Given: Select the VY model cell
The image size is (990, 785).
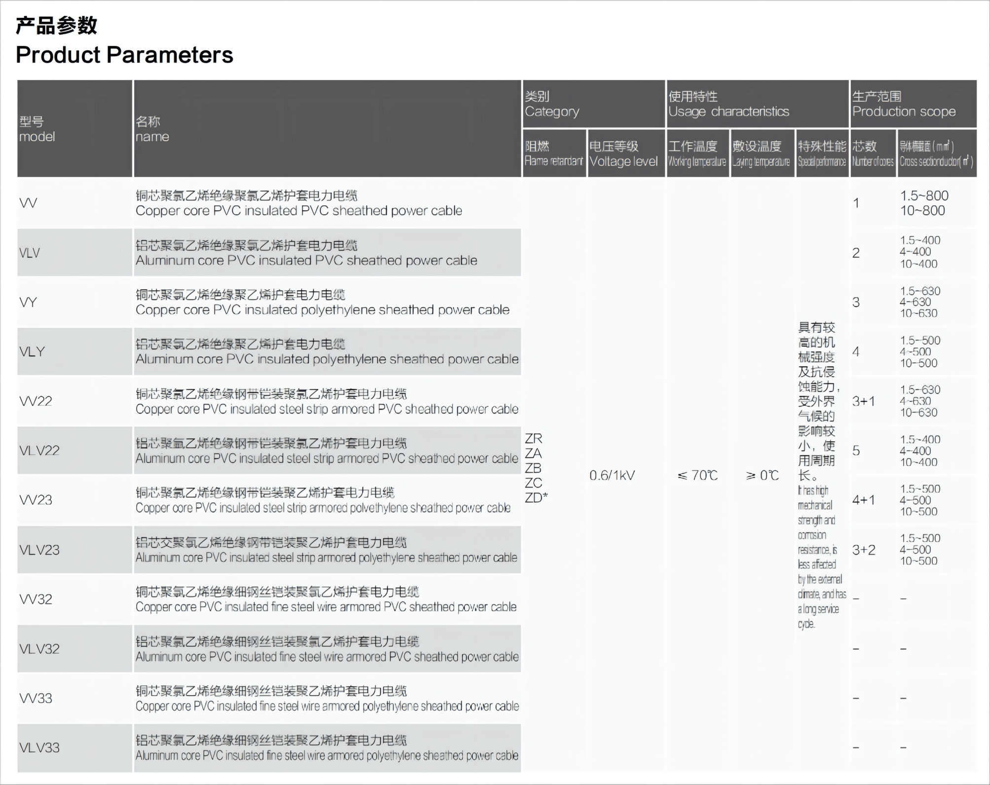Looking at the screenshot, I should click(x=74, y=302).
